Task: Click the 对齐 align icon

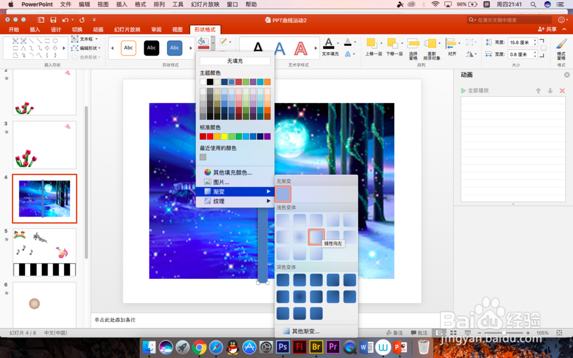Action: pos(451,43)
